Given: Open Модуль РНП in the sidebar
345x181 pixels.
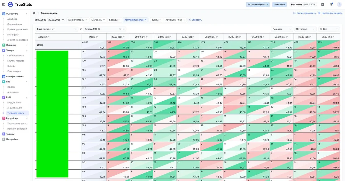Looking at the screenshot, I should click(x=14, y=103).
